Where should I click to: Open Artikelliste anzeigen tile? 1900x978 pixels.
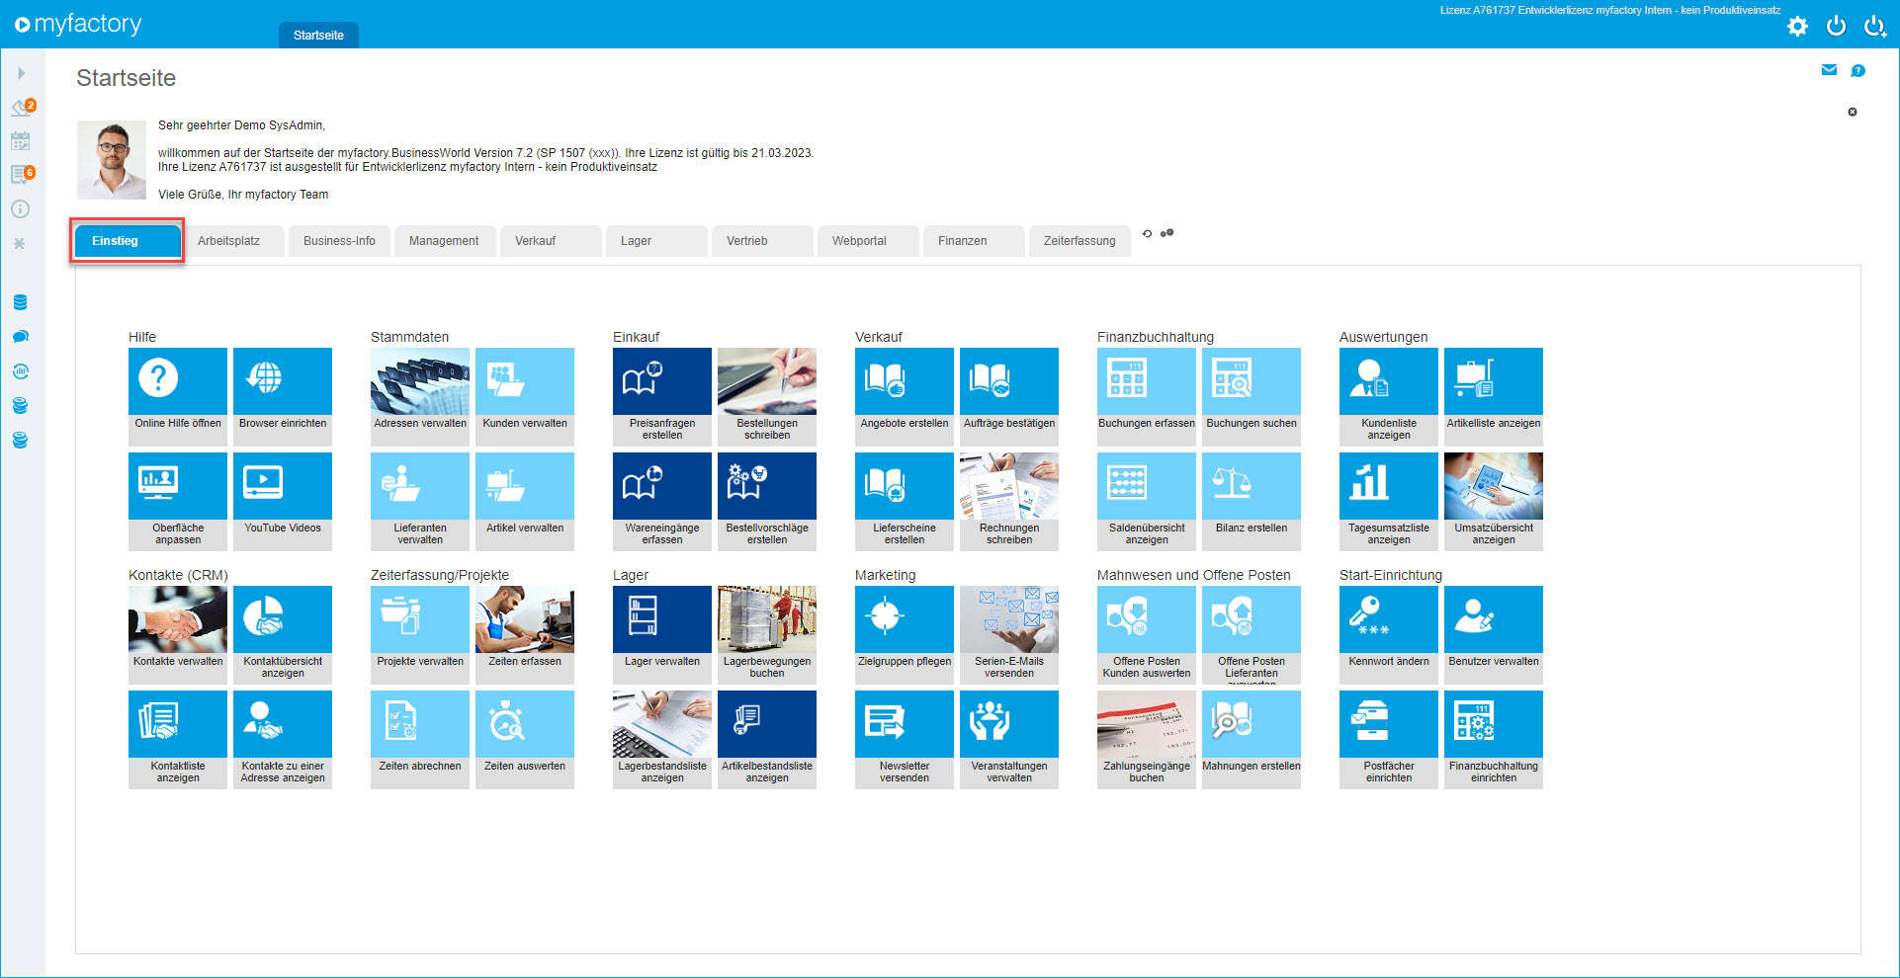[1494, 396]
